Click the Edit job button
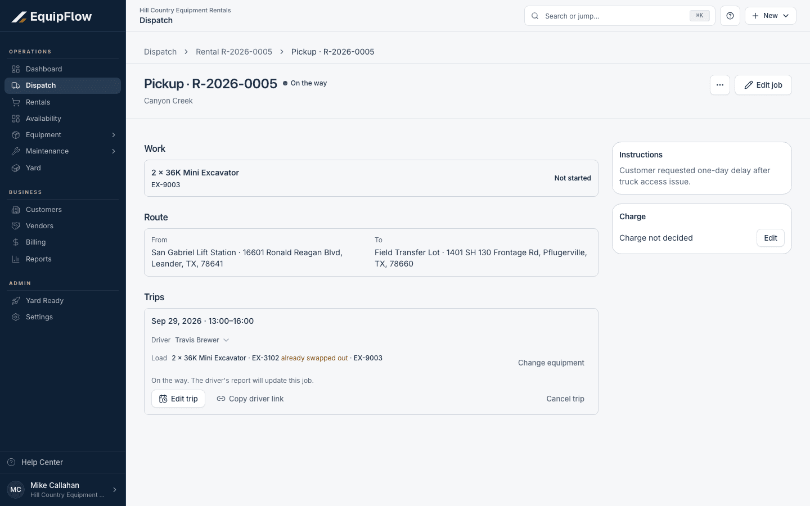This screenshot has width=810, height=506. pos(763,85)
